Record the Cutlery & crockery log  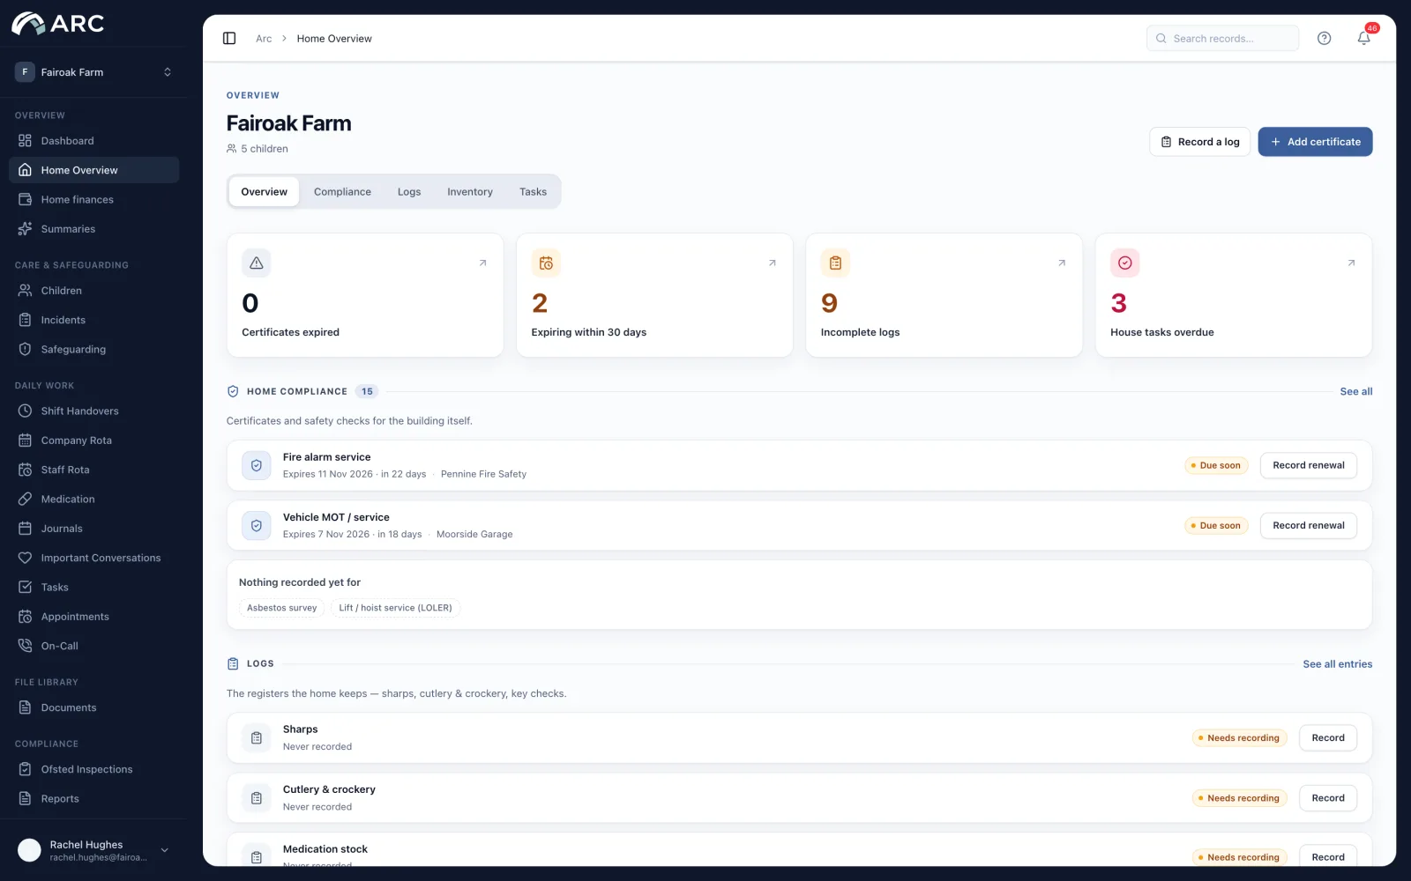click(1328, 798)
